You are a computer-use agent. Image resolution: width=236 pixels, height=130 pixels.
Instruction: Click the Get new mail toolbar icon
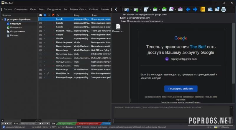[127, 9]
